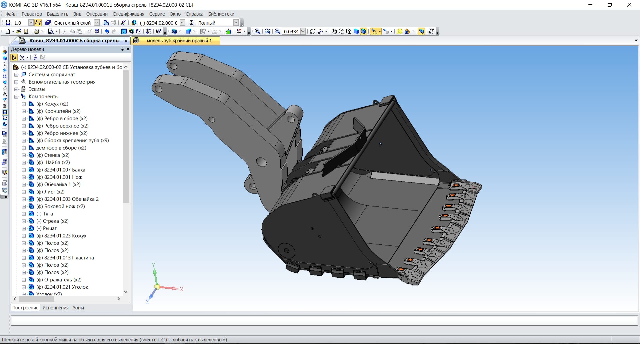Switch to модель зуб крайний правый 1 tab
The height and width of the screenshot is (344, 640).
[x=179, y=41]
